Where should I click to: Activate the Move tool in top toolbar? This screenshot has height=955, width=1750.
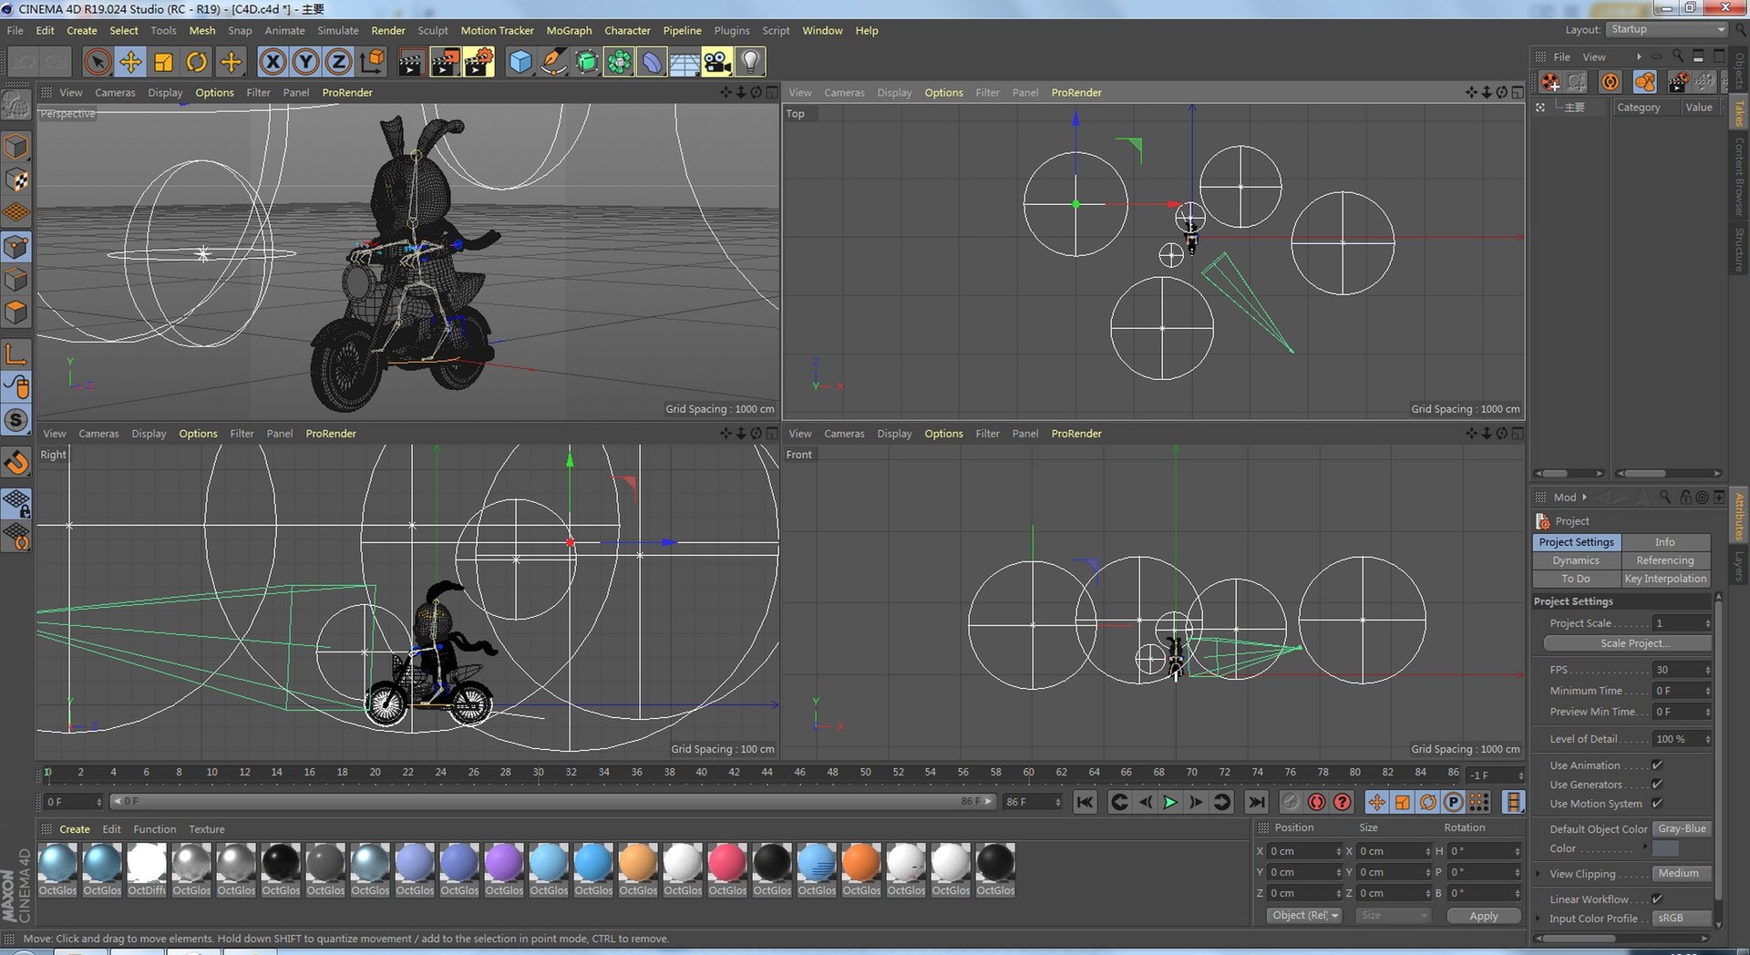[130, 62]
